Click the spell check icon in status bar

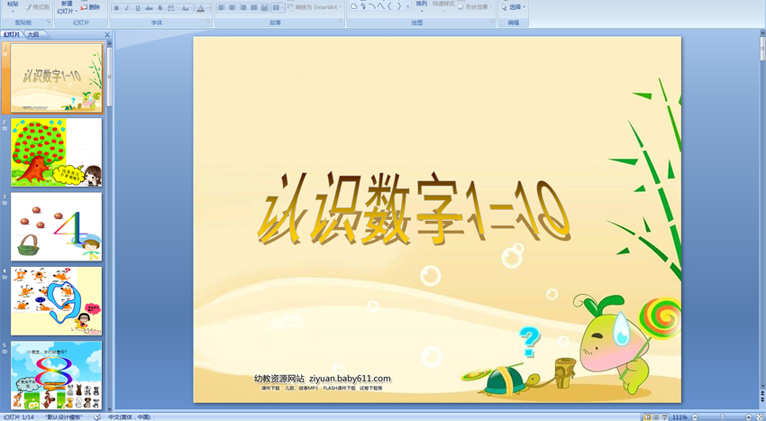pyautogui.click(x=97, y=416)
